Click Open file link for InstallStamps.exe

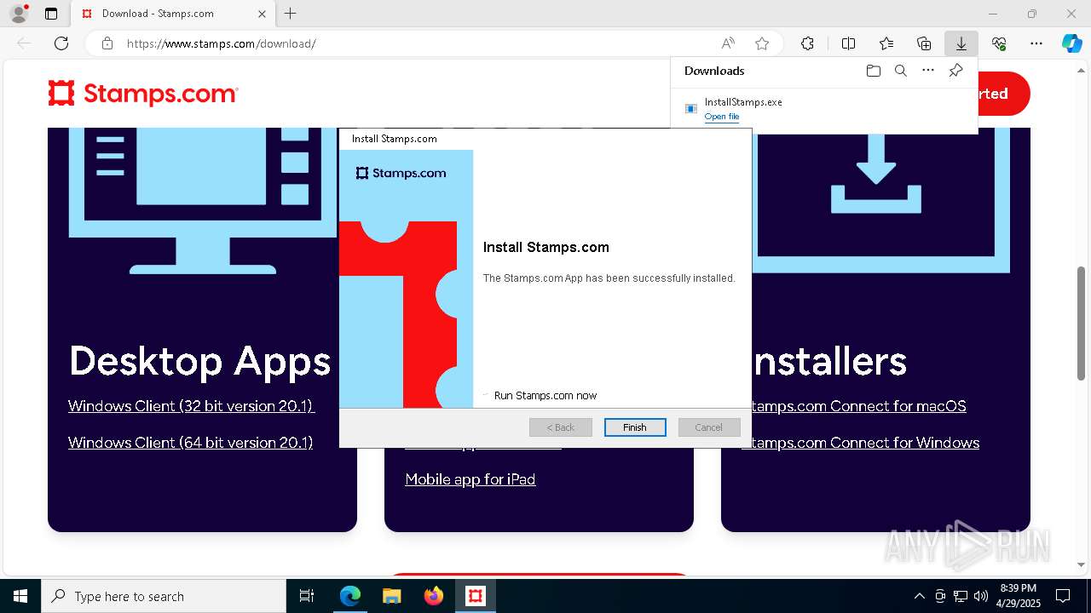pyautogui.click(x=722, y=117)
